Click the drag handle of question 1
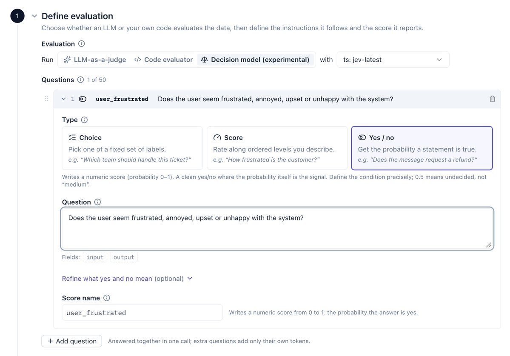 46,99
